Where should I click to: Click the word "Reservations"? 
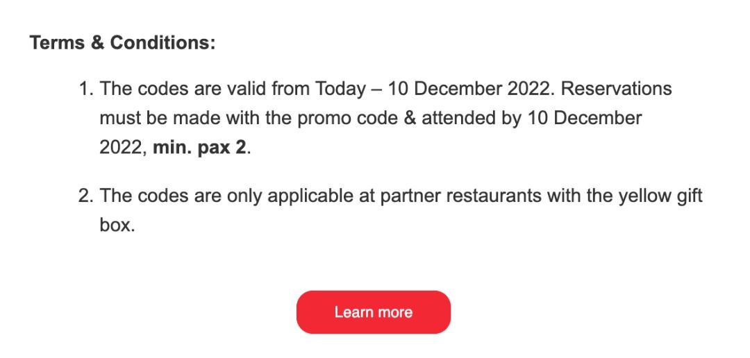[616, 88]
